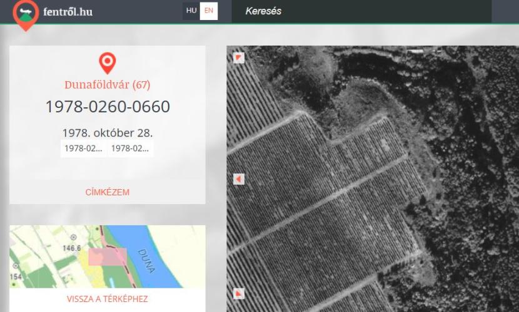Image resolution: width=519 pixels, height=312 pixels.
Task: Click the aerial photo of the vineyard fields
Action: coord(373,178)
